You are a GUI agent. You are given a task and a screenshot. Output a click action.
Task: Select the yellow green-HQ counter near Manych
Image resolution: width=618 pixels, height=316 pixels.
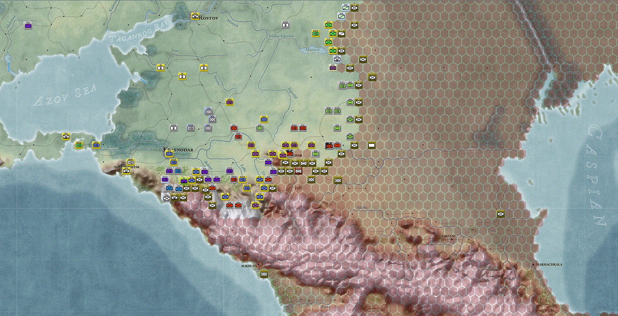click(315, 33)
